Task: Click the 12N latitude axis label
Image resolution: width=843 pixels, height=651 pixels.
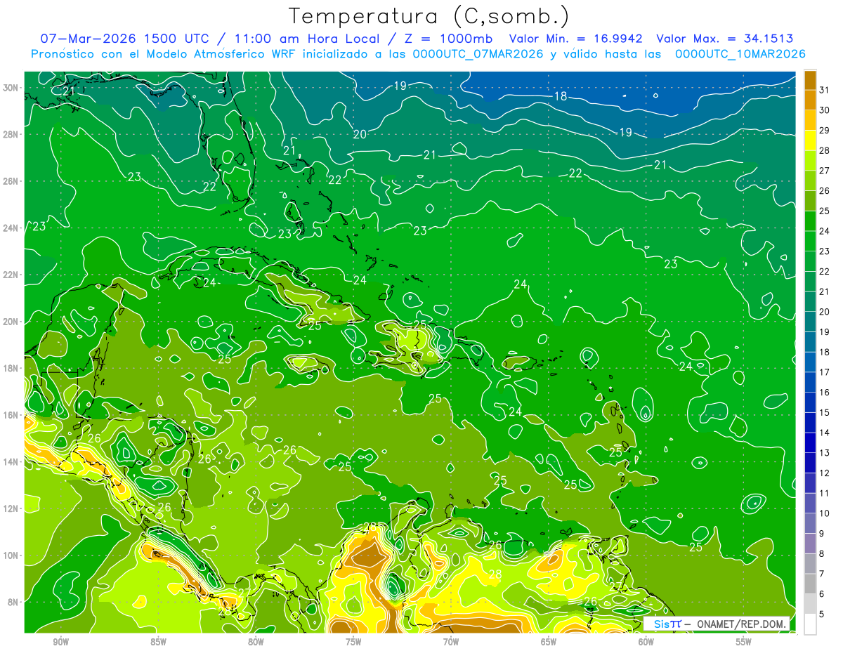Action: coord(11,508)
